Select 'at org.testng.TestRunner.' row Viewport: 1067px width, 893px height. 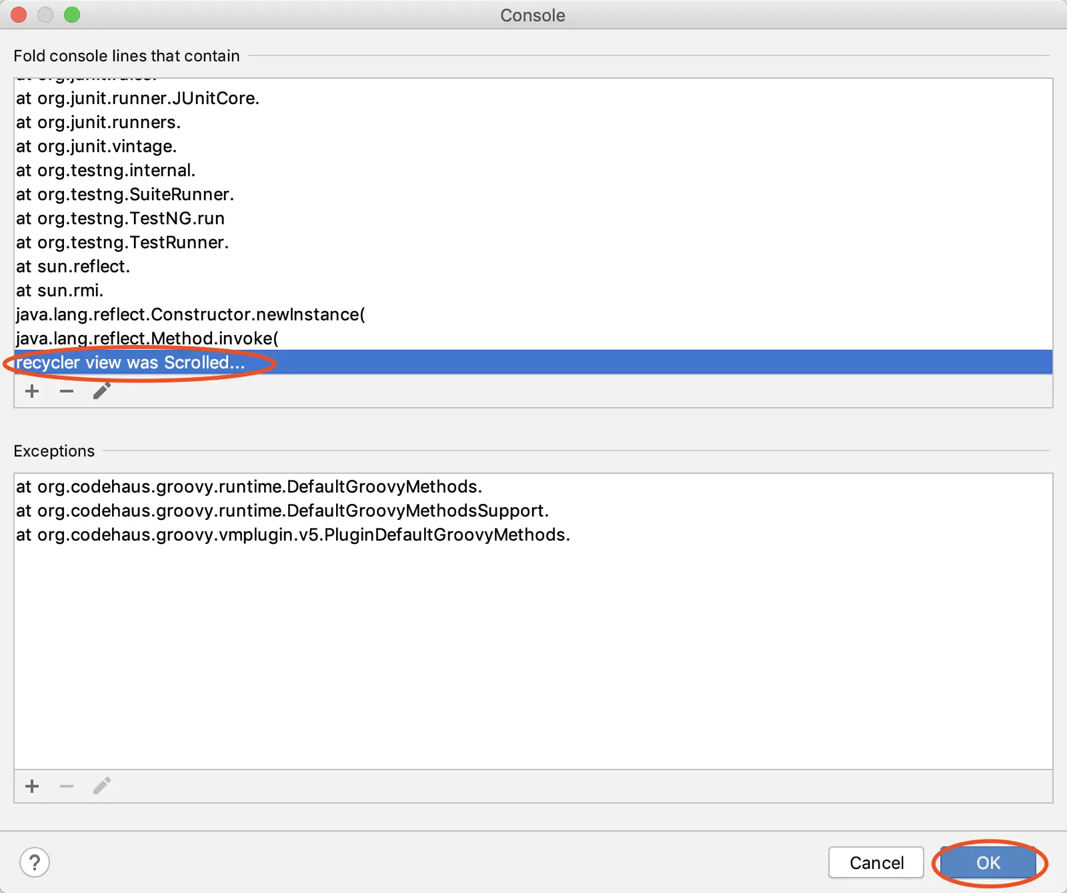click(533, 242)
